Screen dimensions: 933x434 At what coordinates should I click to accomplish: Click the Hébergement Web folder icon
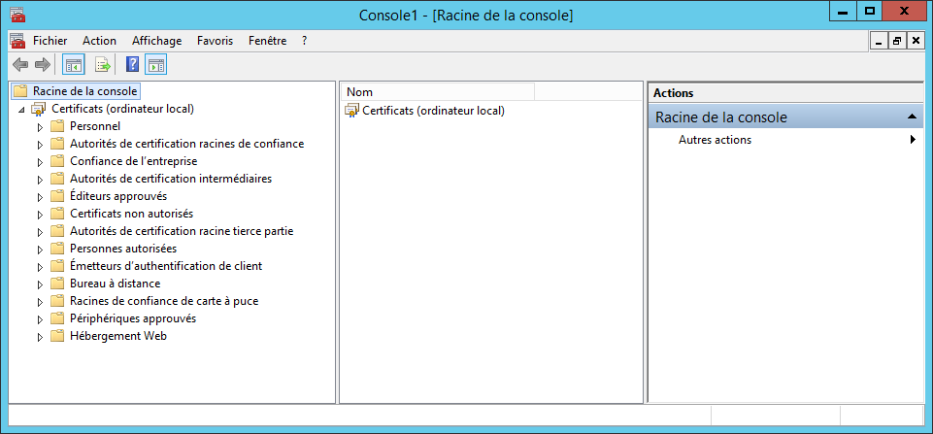tap(57, 336)
